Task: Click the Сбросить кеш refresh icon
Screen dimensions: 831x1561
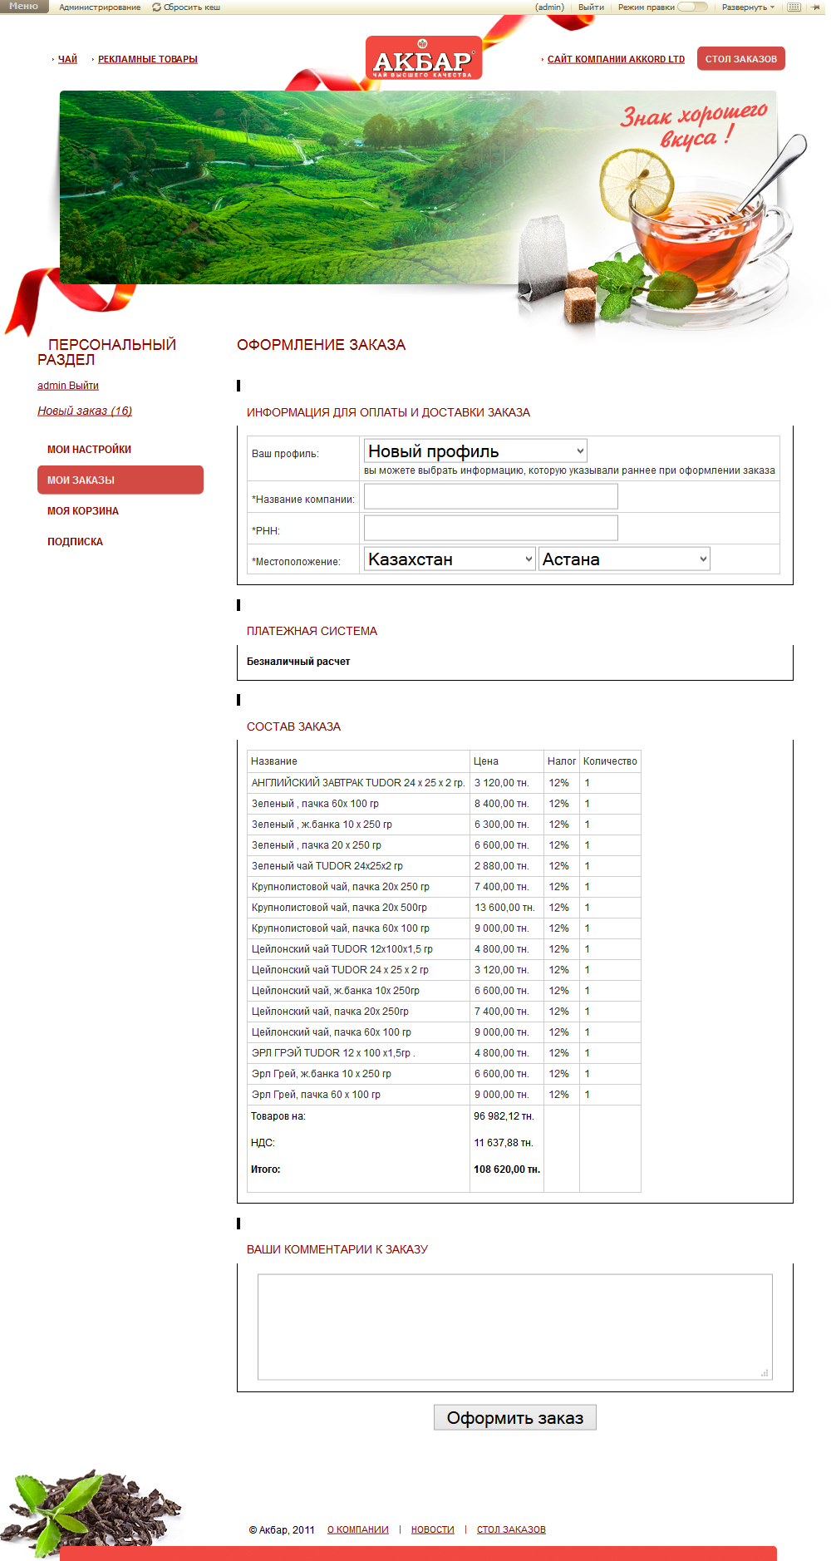Action: point(156,7)
